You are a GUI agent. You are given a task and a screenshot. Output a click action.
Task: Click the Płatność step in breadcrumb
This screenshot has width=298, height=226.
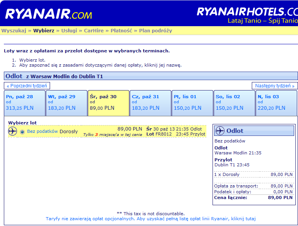point(121,30)
